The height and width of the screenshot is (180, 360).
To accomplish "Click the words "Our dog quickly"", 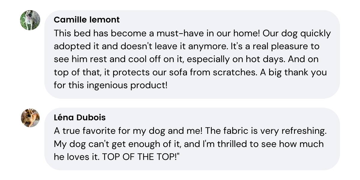I will (x=296, y=33).
